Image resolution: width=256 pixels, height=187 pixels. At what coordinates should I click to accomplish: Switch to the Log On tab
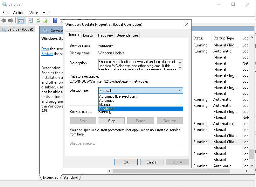click(89, 35)
